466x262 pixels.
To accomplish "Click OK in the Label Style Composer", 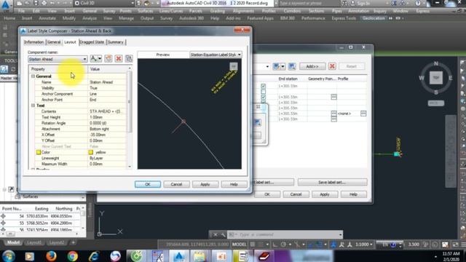I will [x=148, y=184].
